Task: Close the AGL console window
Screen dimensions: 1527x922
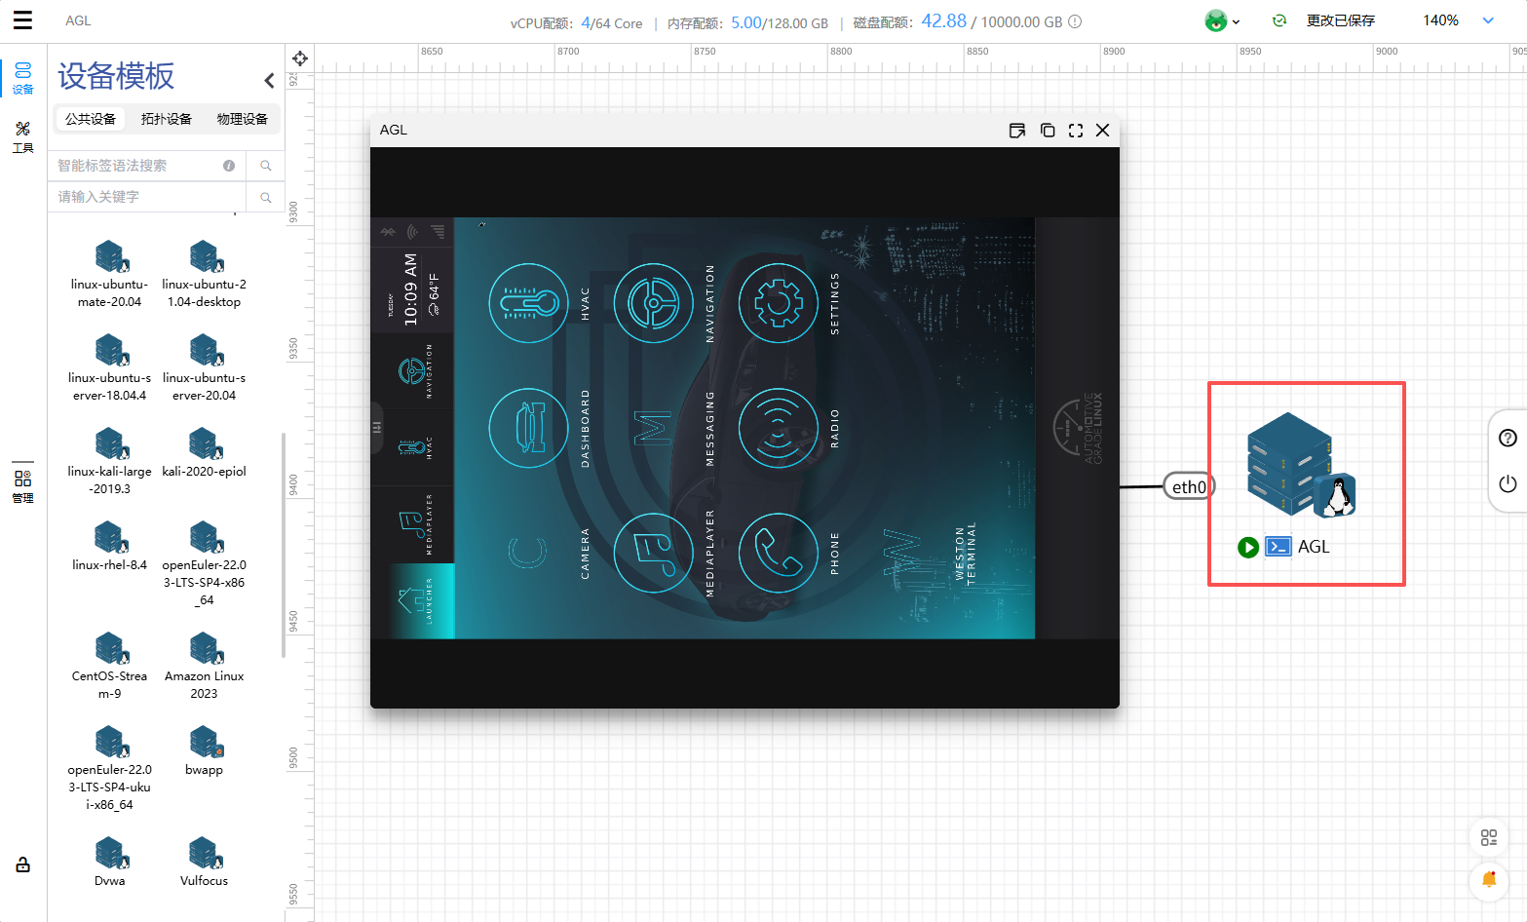Action: 1103,131
